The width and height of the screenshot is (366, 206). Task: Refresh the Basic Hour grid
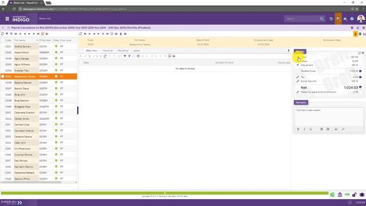[105, 56]
